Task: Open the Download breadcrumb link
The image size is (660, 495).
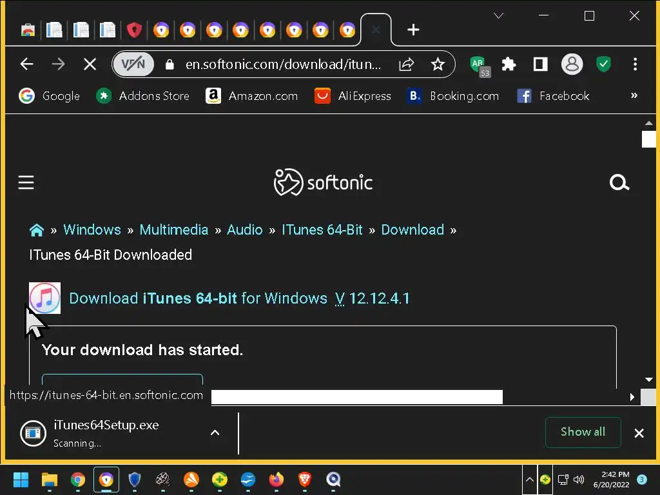Action: 412,230
